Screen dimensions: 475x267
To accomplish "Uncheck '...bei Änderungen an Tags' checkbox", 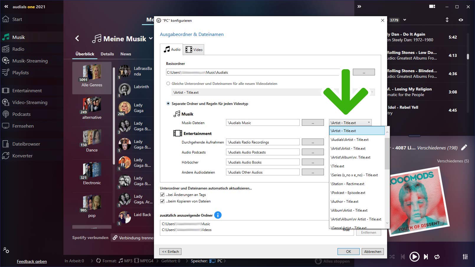I will click(x=162, y=195).
